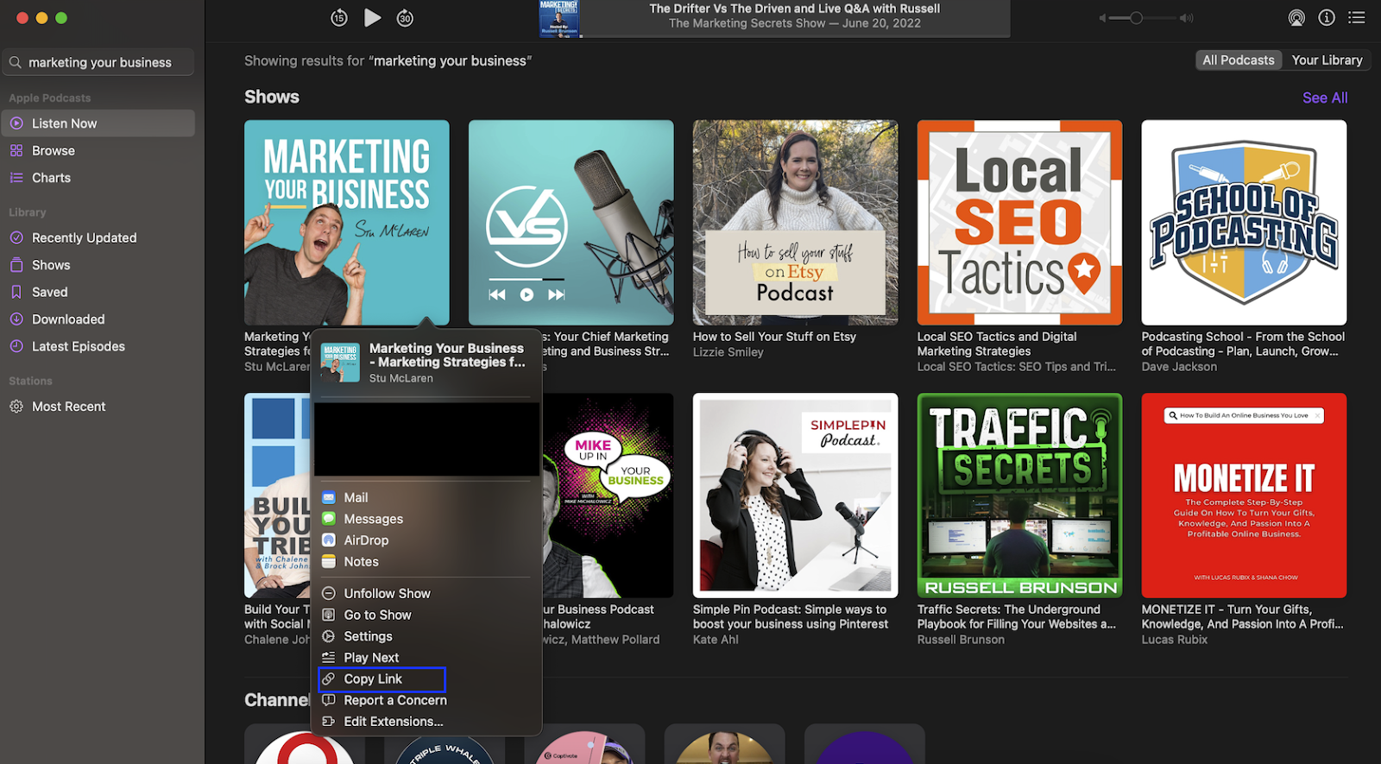
Task: Click Dave Jackson author text
Action: (x=1179, y=367)
